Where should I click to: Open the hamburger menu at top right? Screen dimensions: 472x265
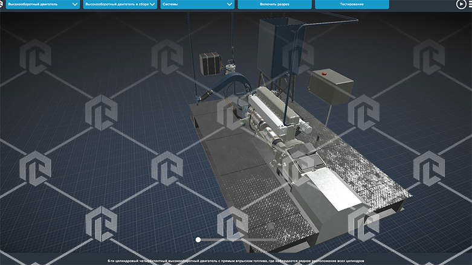[470, 4]
